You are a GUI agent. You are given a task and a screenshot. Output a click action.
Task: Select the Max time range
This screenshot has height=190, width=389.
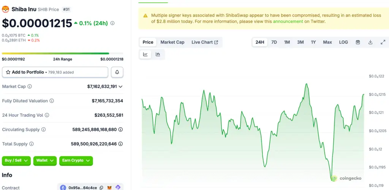pos(327,42)
